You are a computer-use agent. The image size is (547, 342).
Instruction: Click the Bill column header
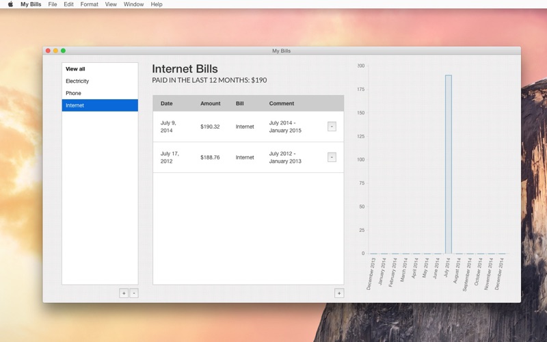(240, 103)
